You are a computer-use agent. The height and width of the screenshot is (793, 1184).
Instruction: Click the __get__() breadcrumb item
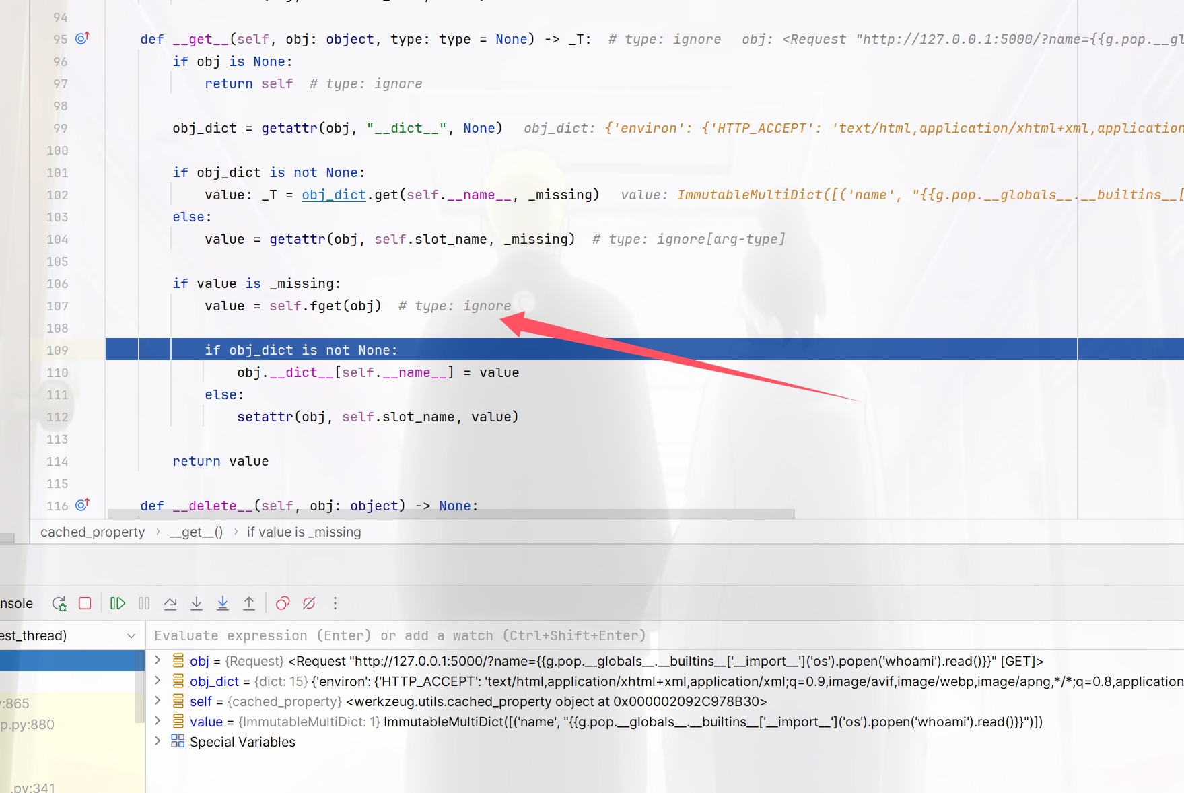tap(196, 532)
